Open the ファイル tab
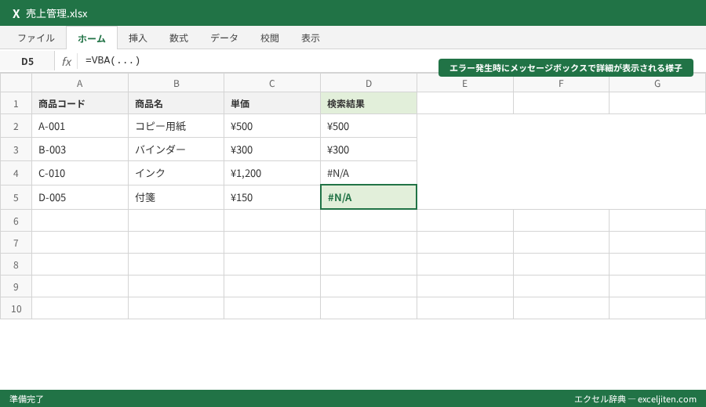Image resolution: width=706 pixels, height=407 pixels. click(36, 38)
